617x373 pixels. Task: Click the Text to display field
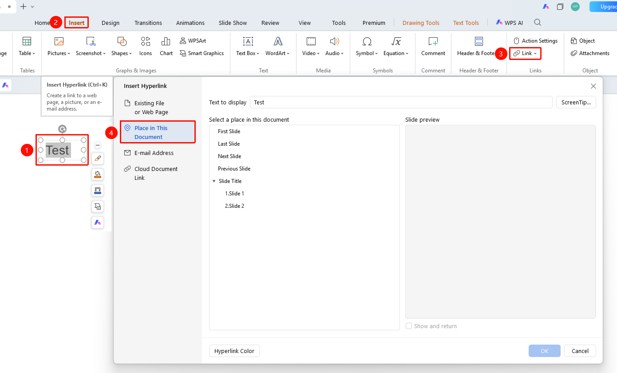point(401,102)
